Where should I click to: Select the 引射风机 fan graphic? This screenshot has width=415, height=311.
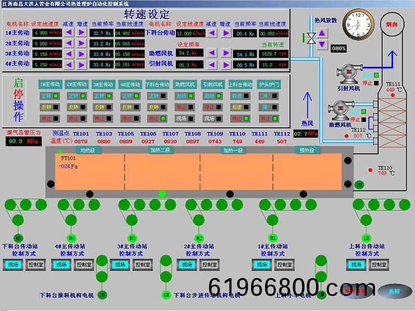point(349,74)
